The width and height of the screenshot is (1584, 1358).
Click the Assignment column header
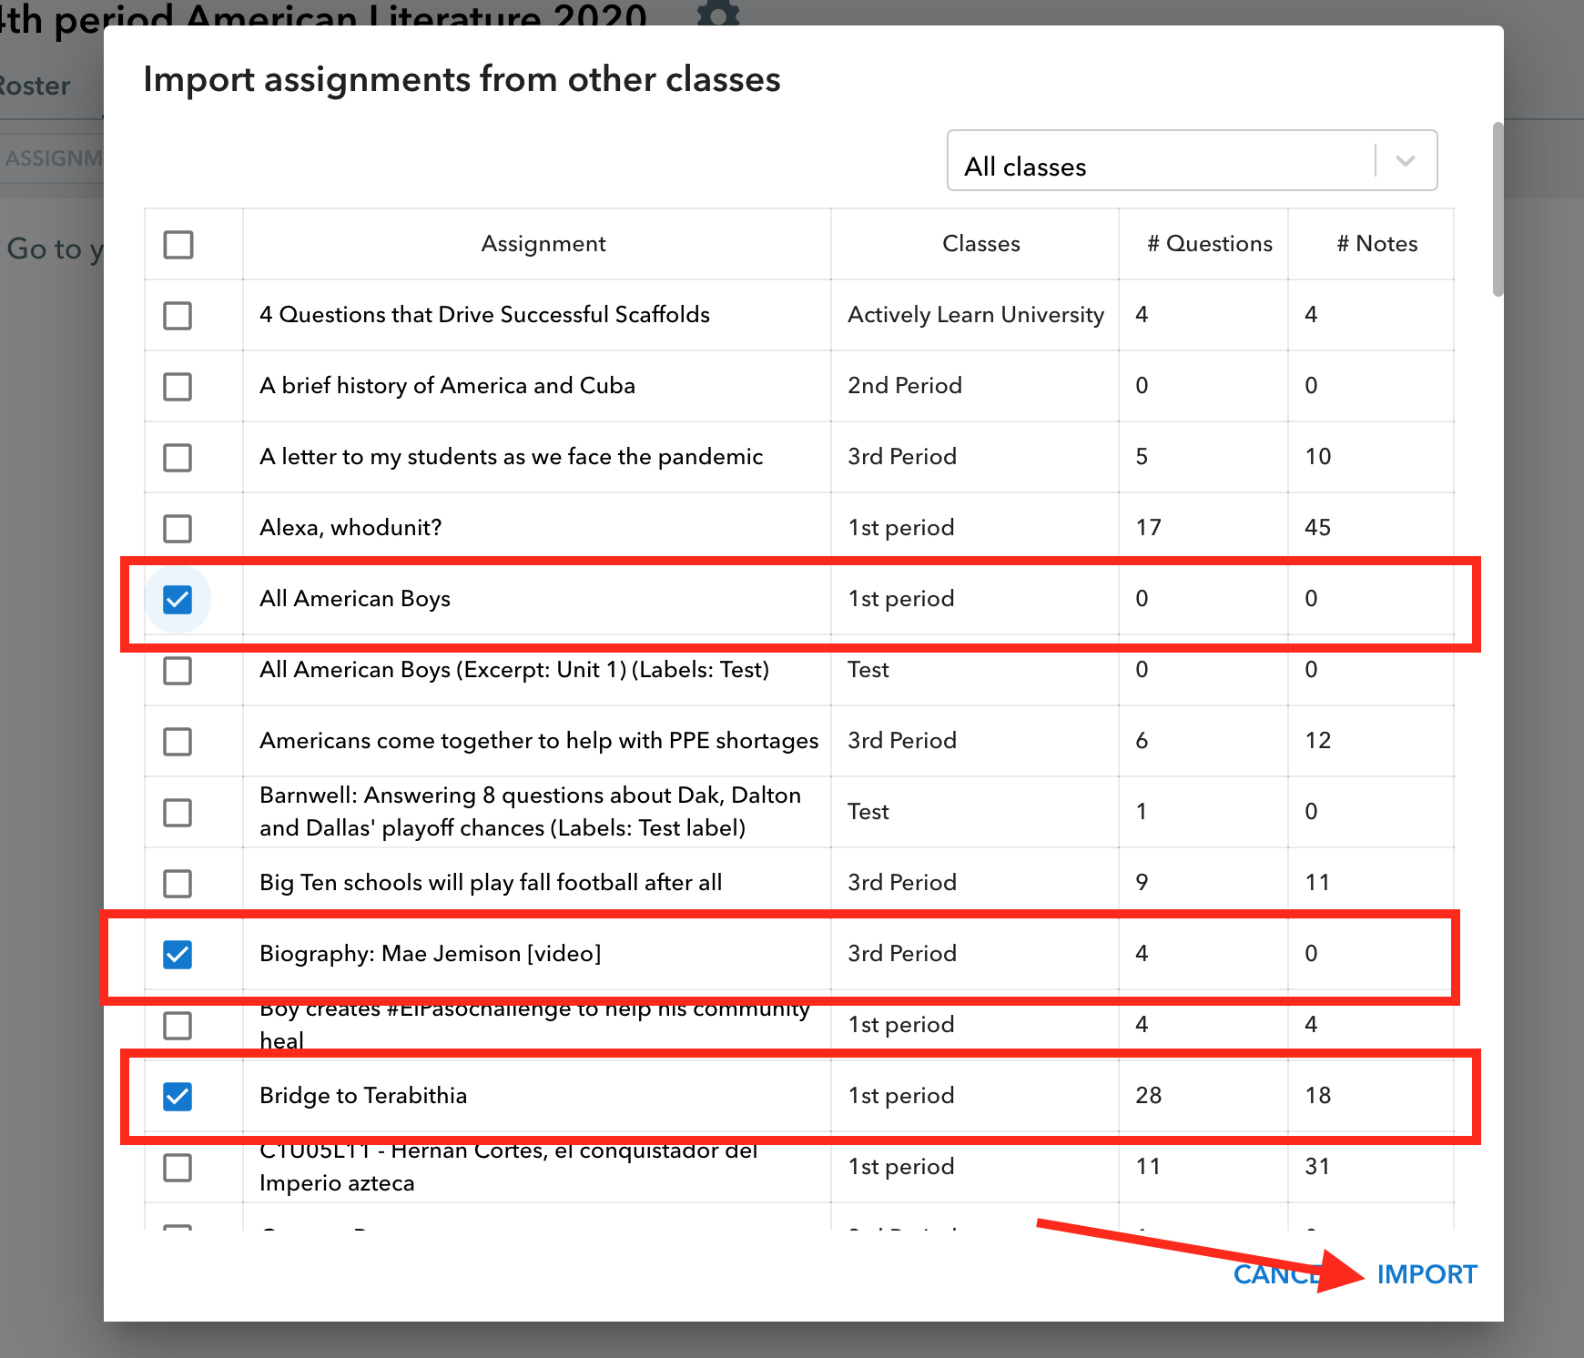pyautogui.click(x=543, y=244)
